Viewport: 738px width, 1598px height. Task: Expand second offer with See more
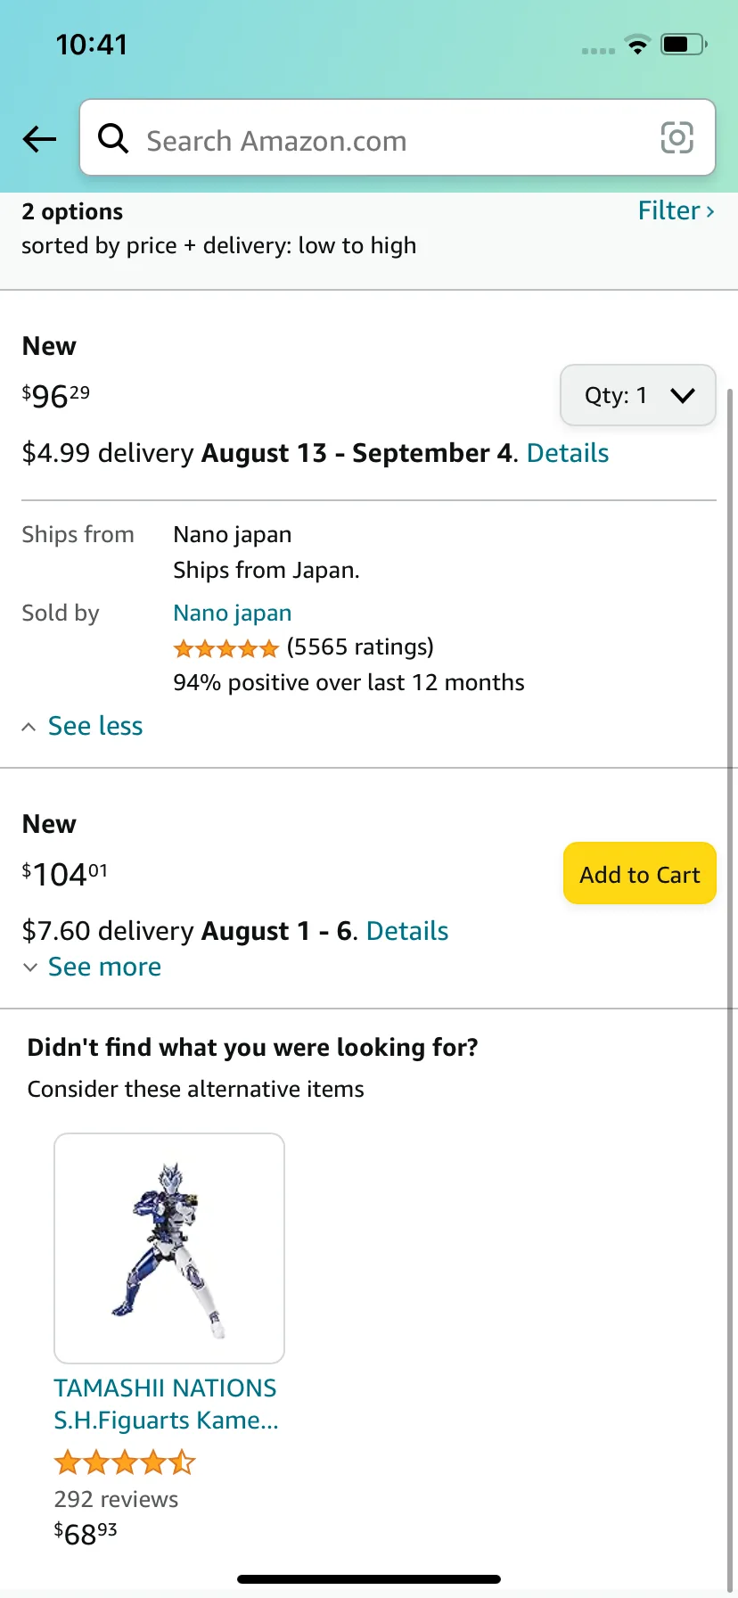pyautogui.click(x=103, y=967)
